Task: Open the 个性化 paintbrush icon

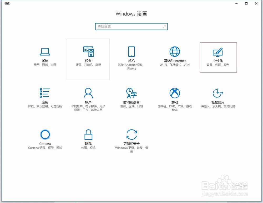Action: (x=218, y=52)
